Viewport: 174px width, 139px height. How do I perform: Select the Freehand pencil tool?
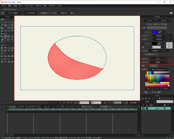pyautogui.click(x=2, y=25)
